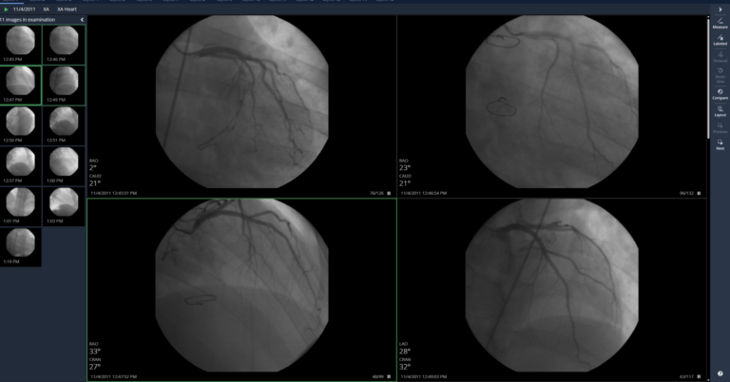Image resolution: width=730 pixels, height=382 pixels.
Task: Select the 12:57 PM thumbnail image
Action: tap(21, 163)
